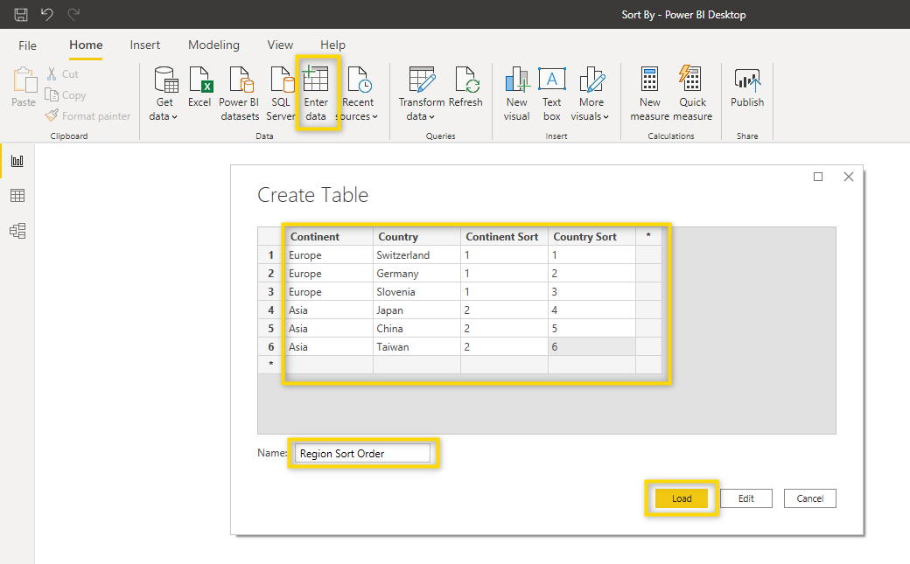
Task: Switch to Data view in the sidebar
Action: pyautogui.click(x=17, y=195)
